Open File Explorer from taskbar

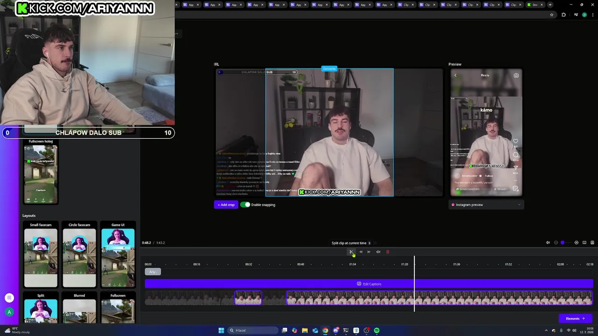tap(305, 330)
